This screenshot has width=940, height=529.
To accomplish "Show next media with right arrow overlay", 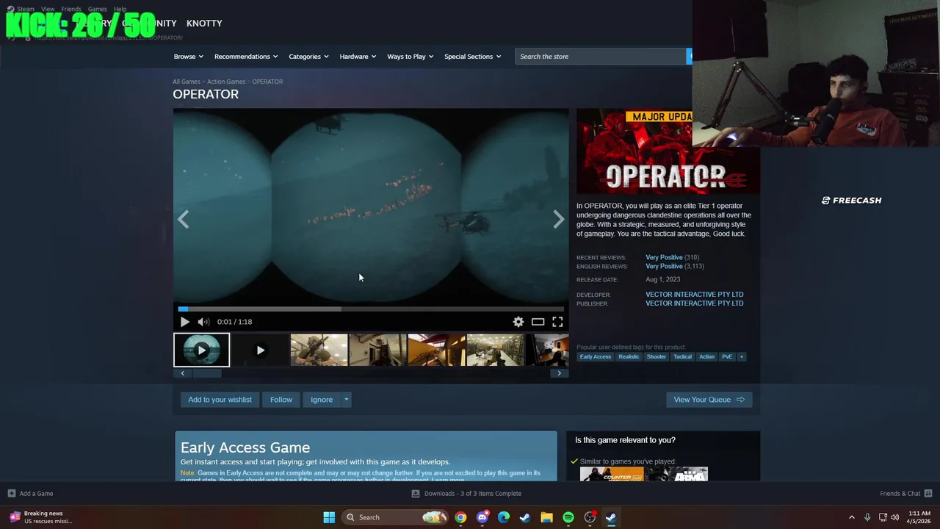I will [x=558, y=219].
